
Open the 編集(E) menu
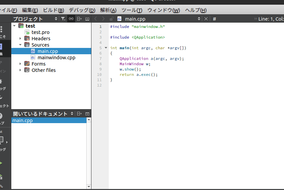(x=30, y=10)
